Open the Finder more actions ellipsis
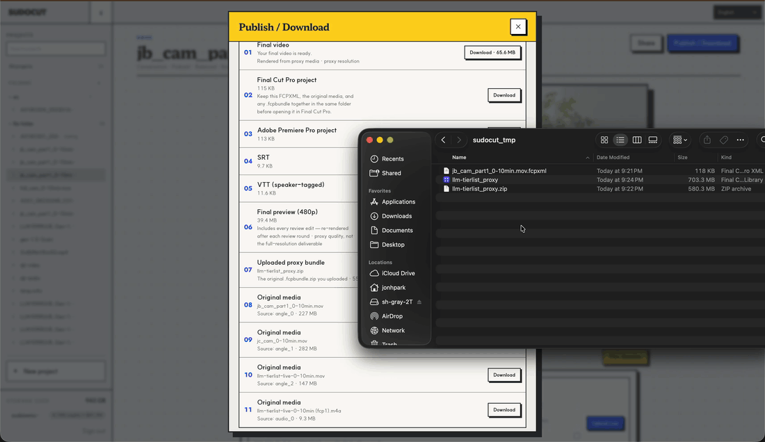 click(x=740, y=140)
